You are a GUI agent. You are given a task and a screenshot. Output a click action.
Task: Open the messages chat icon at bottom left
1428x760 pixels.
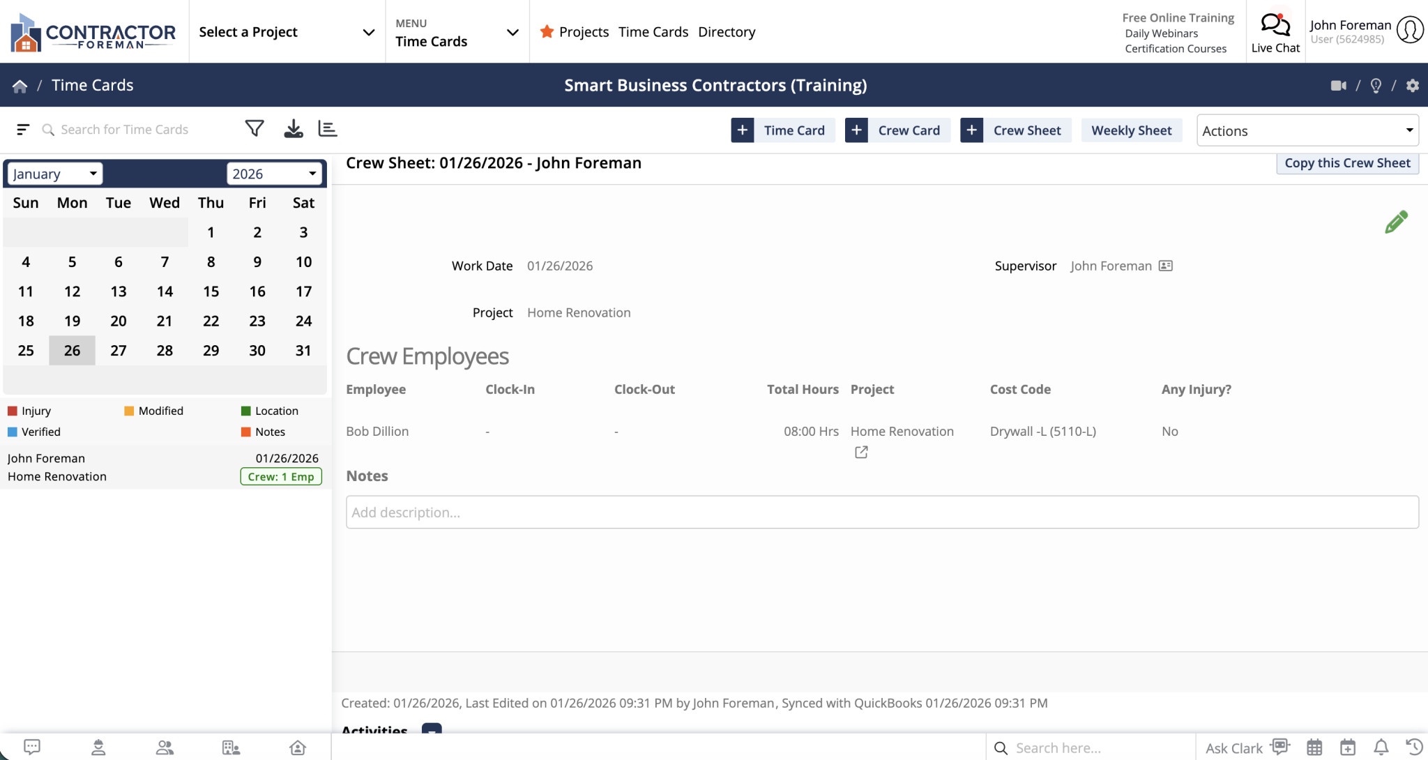32,747
